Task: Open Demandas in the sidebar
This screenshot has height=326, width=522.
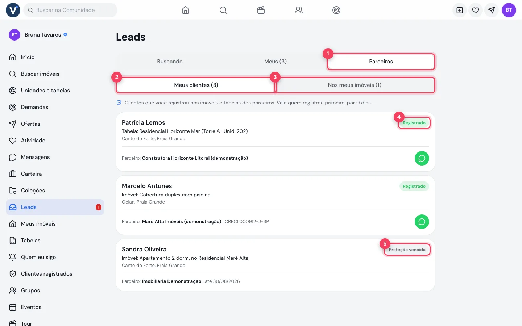Action: click(55, 107)
